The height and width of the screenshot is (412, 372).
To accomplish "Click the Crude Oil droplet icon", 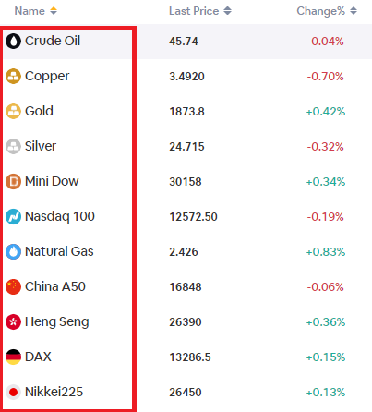I will 13,41.
